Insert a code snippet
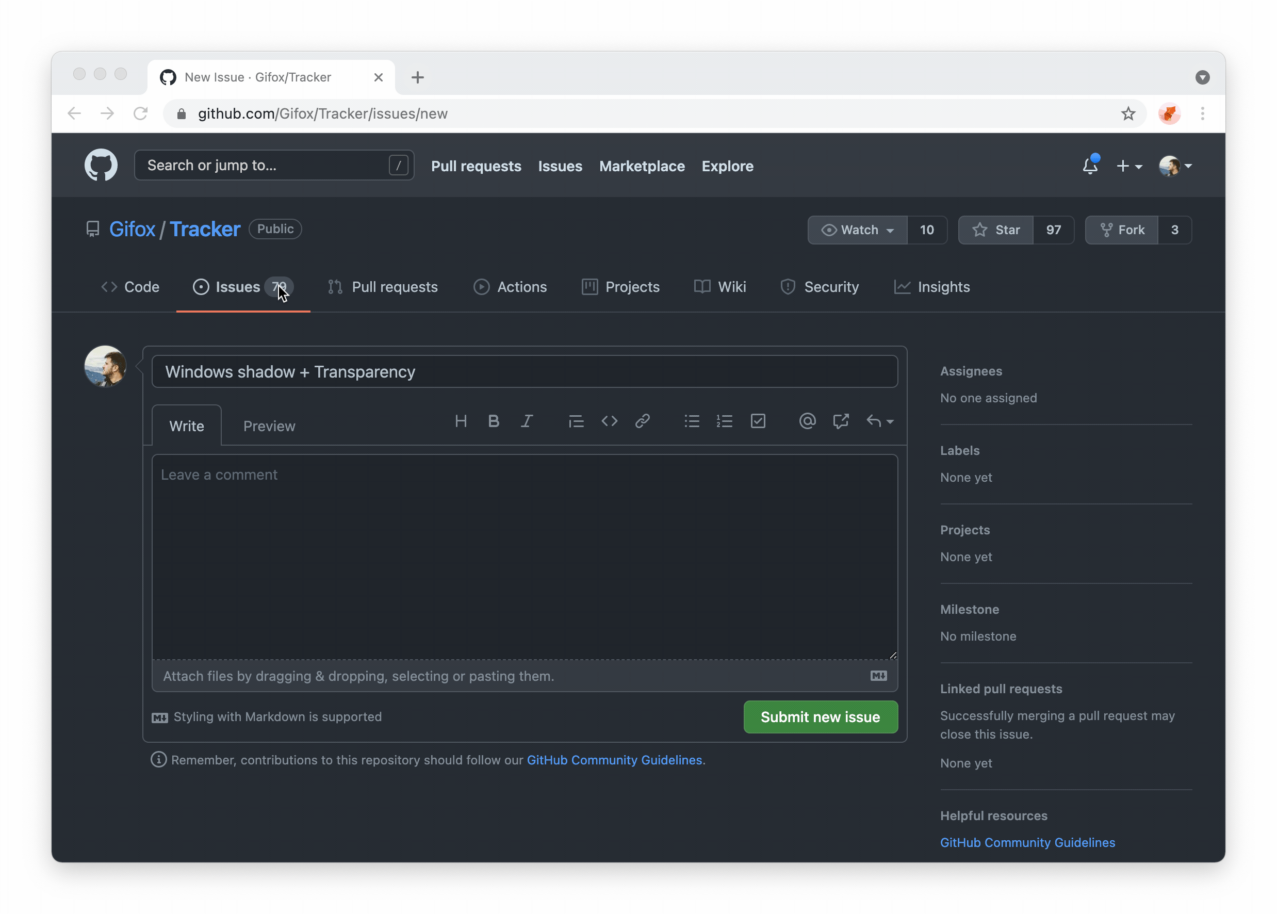Viewport: 1277px width, 914px height. click(x=609, y=421)
